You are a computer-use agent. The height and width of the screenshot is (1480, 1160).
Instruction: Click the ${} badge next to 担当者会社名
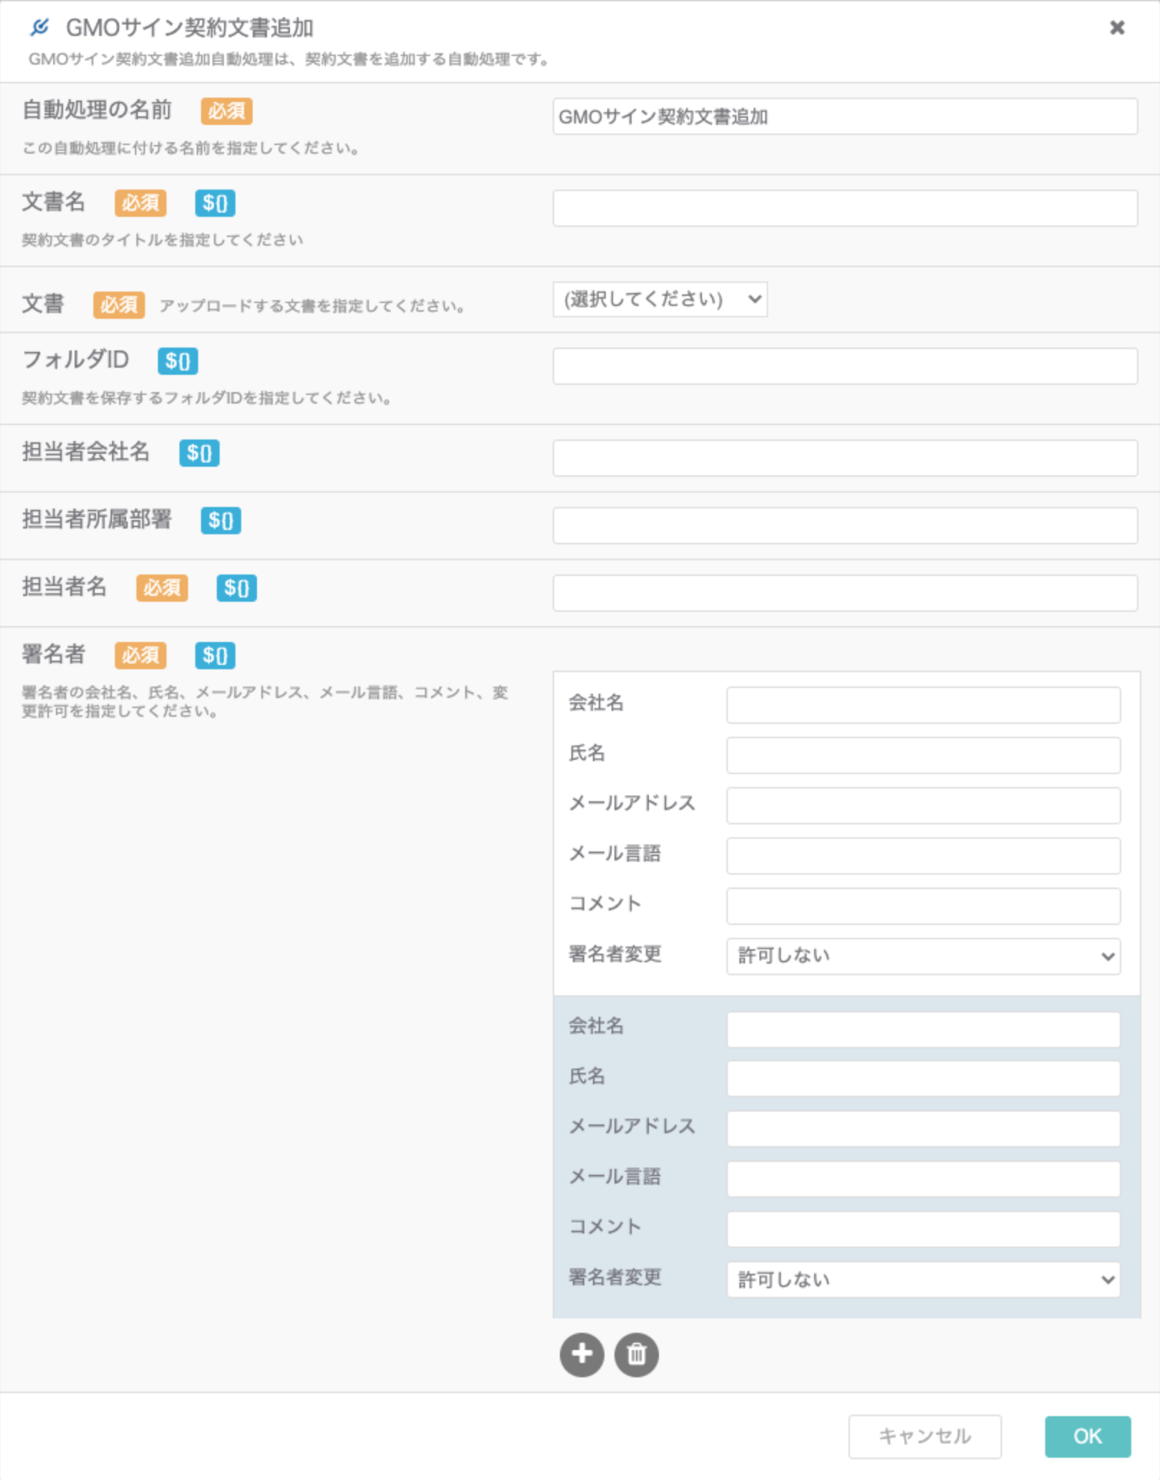click(200, 452)
